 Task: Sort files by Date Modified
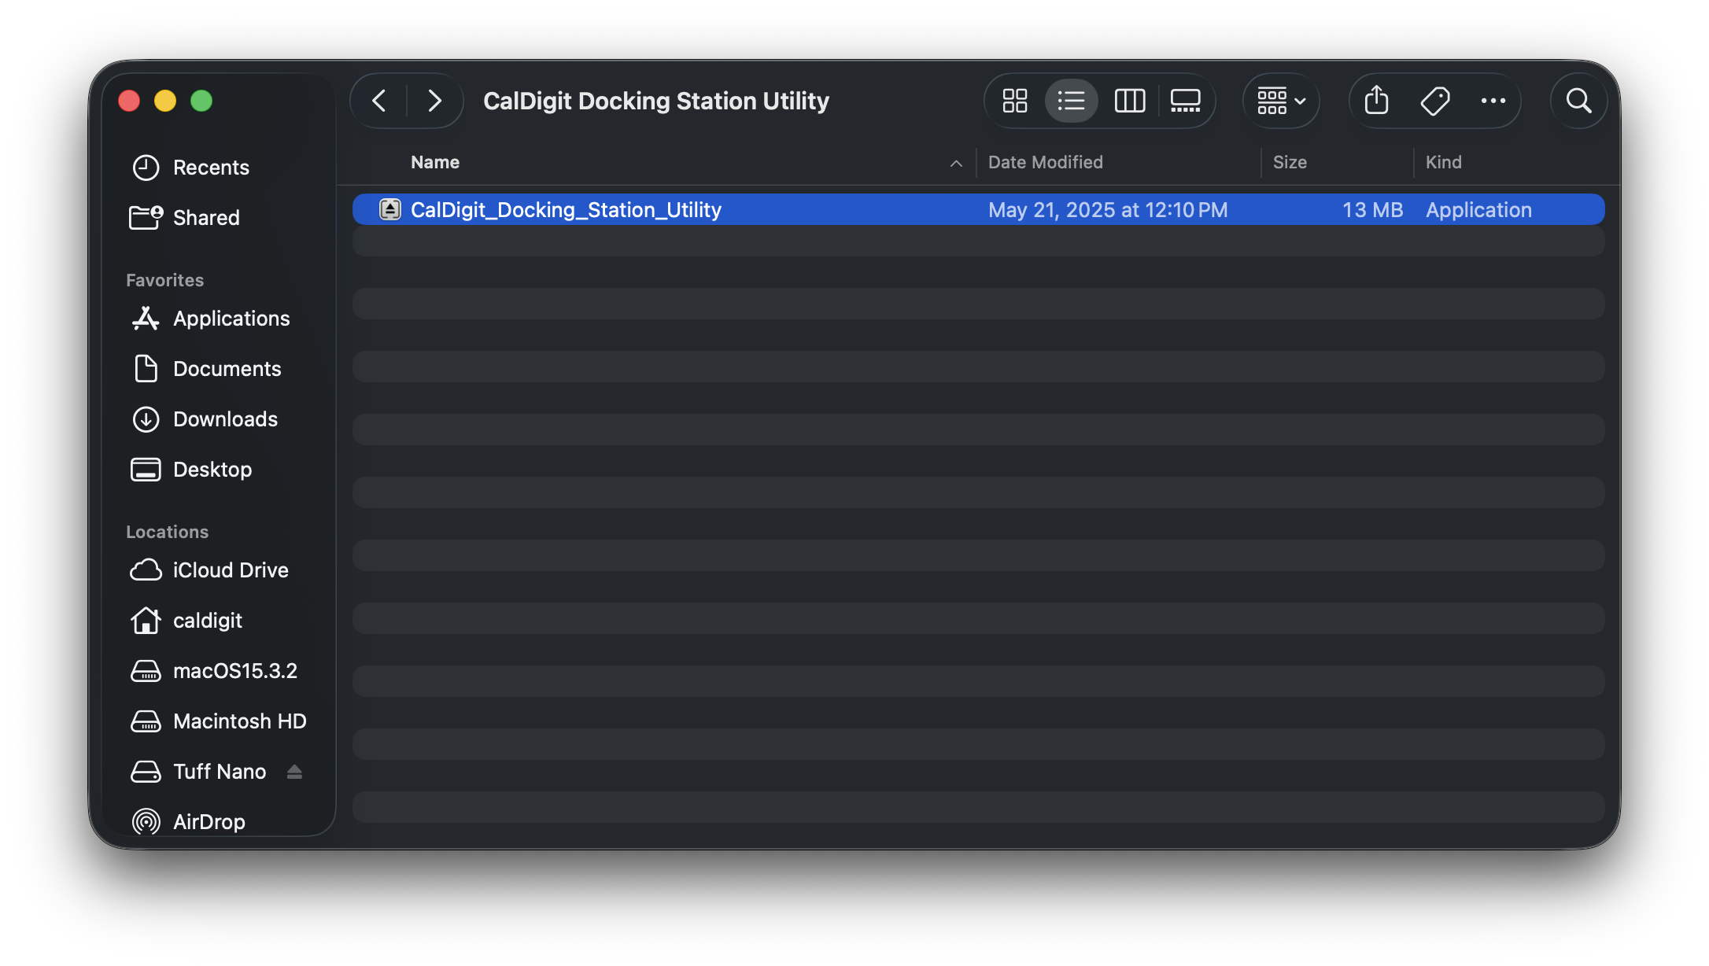pyautogui.click(x=1046, y=162)
